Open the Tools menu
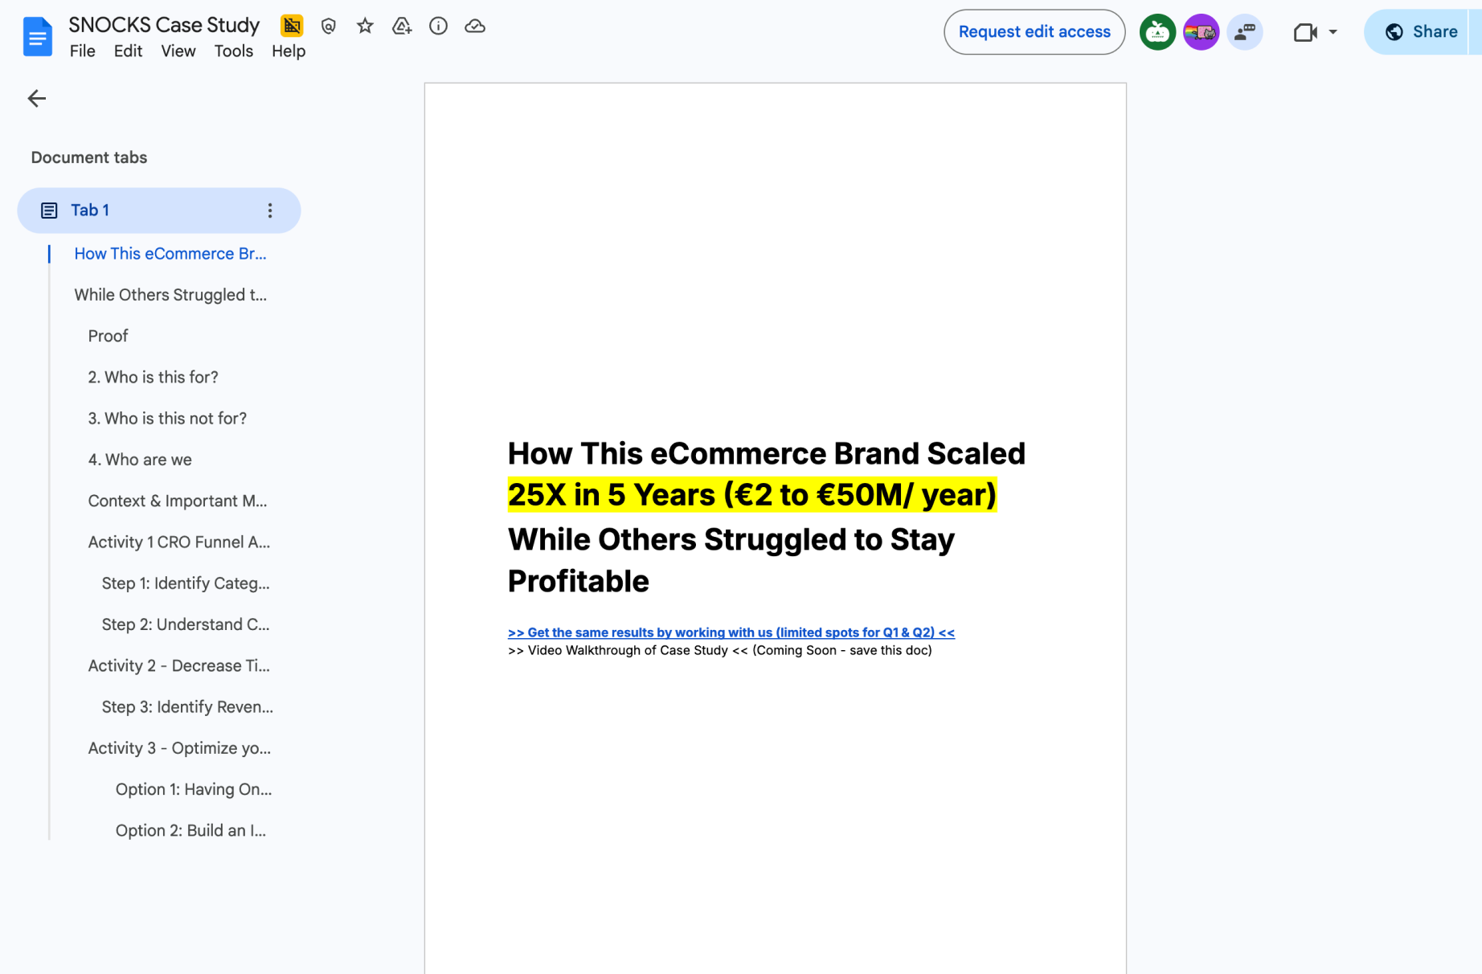The image size is (1482, 974). (233, 51)
